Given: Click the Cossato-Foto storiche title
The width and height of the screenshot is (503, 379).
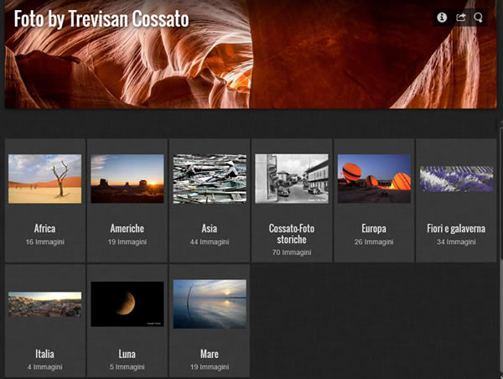Looking at the screenshot, I should coord(292,234).
